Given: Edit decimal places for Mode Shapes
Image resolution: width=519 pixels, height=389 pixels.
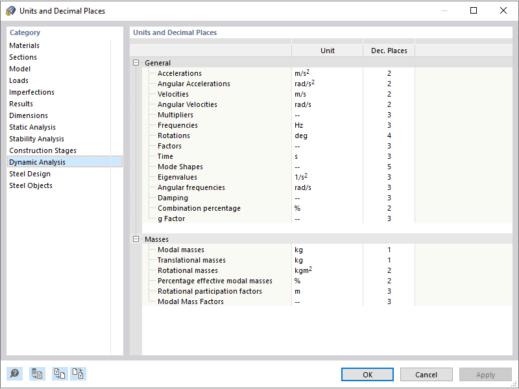Looking at the screenshot, I should click(x=389, y=167).
